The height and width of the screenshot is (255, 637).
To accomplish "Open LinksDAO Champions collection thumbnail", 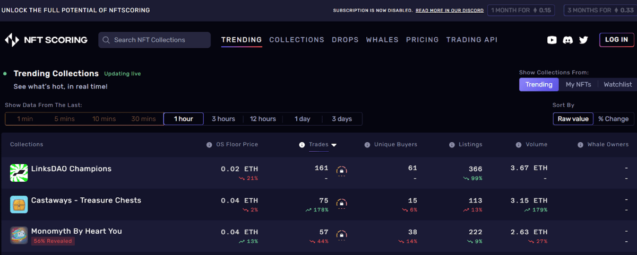I will tap(19, 173).
